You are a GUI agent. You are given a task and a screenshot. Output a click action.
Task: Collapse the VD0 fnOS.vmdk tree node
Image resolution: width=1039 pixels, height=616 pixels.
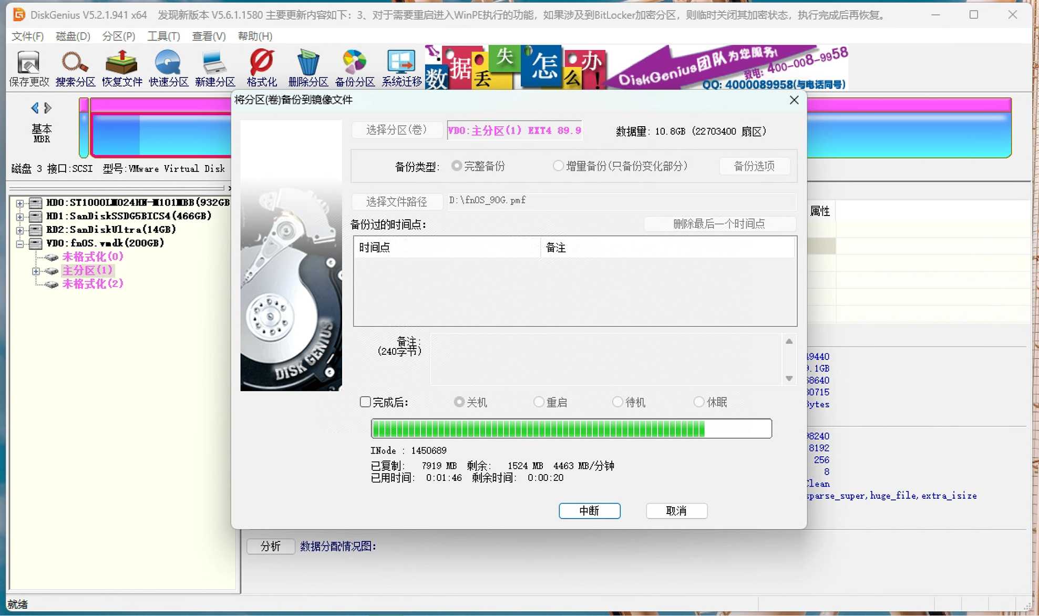pos(20,244)
